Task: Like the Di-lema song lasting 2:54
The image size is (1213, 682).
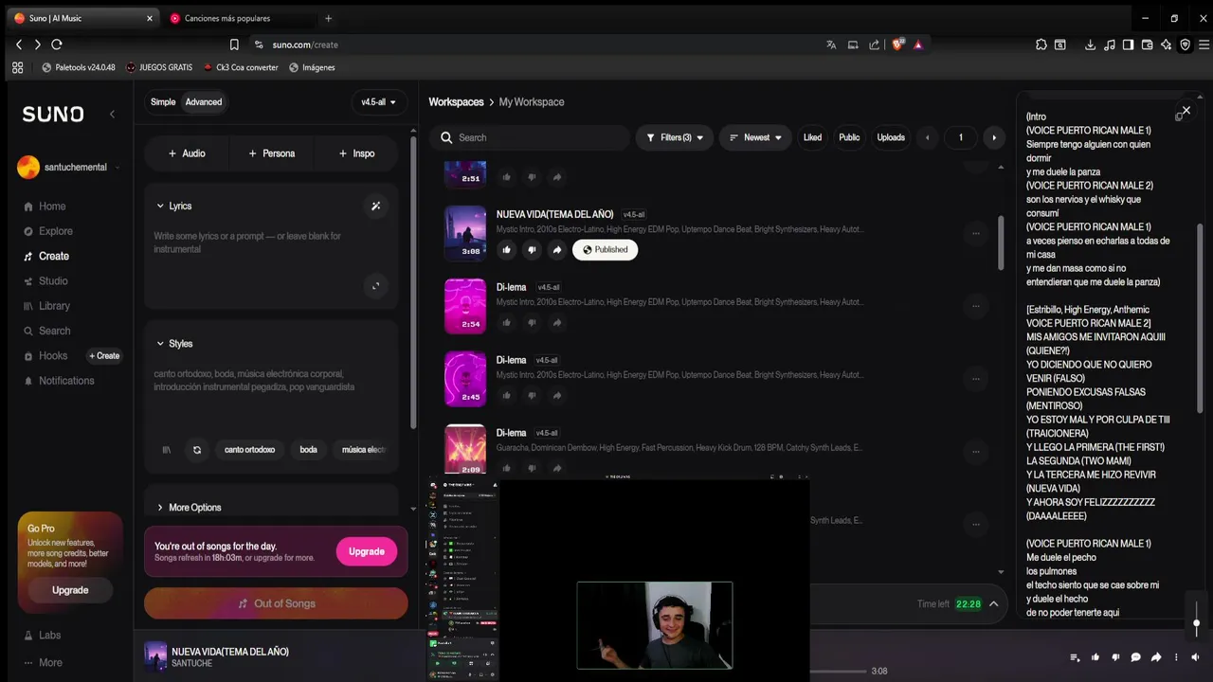Action: (x=506, y=323)
